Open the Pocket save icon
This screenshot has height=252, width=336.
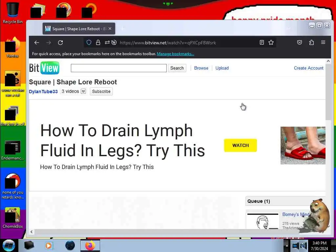click(300, 42)
